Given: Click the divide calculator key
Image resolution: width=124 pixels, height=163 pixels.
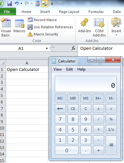Looking at the screenshot, I should pos(99,119).
